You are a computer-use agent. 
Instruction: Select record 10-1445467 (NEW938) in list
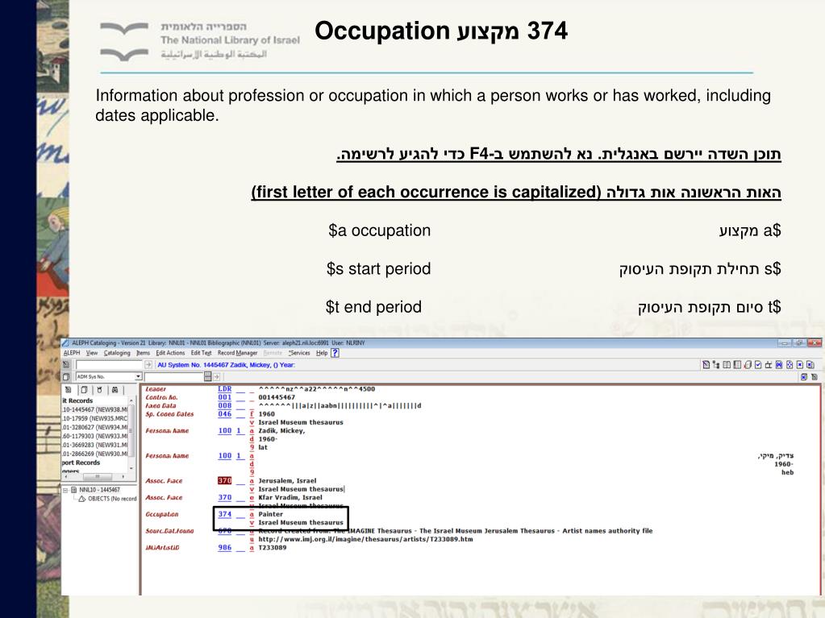94,409
